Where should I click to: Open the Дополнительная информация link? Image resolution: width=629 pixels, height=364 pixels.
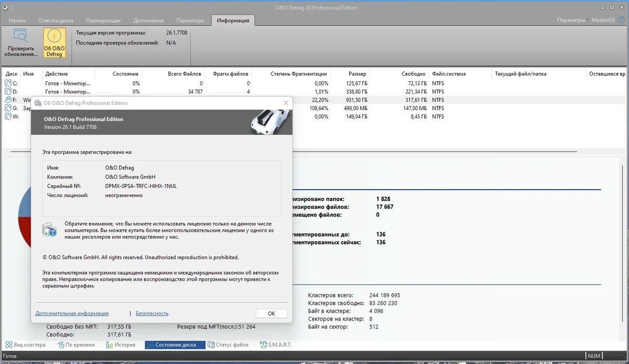click(72, 313)
